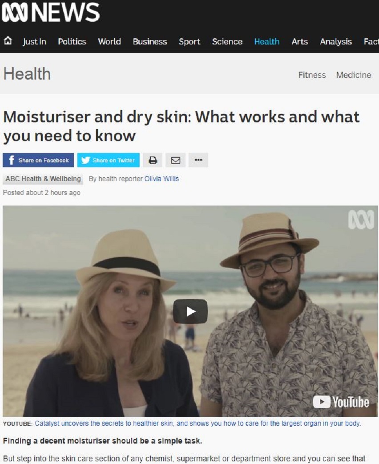Open more sharing options ellipsis
The image size is (379, 464).
198,160
